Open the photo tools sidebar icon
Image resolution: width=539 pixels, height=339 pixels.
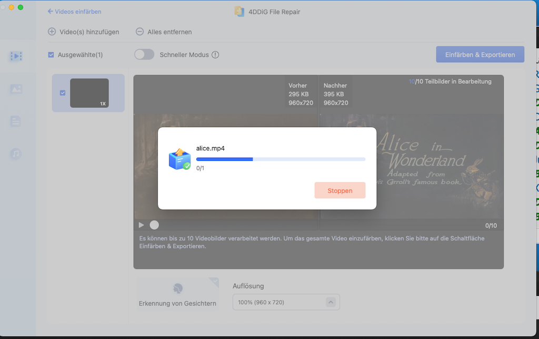pos(16,89)
